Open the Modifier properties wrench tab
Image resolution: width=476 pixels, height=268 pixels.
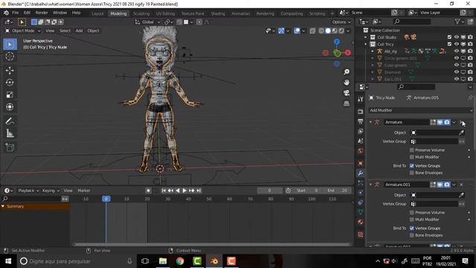coord(360,173)
